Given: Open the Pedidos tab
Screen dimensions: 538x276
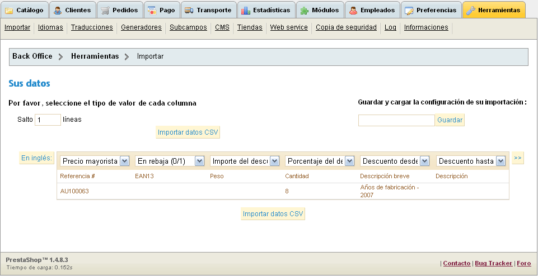Looking at the screenshot, I should pos(120,10).
